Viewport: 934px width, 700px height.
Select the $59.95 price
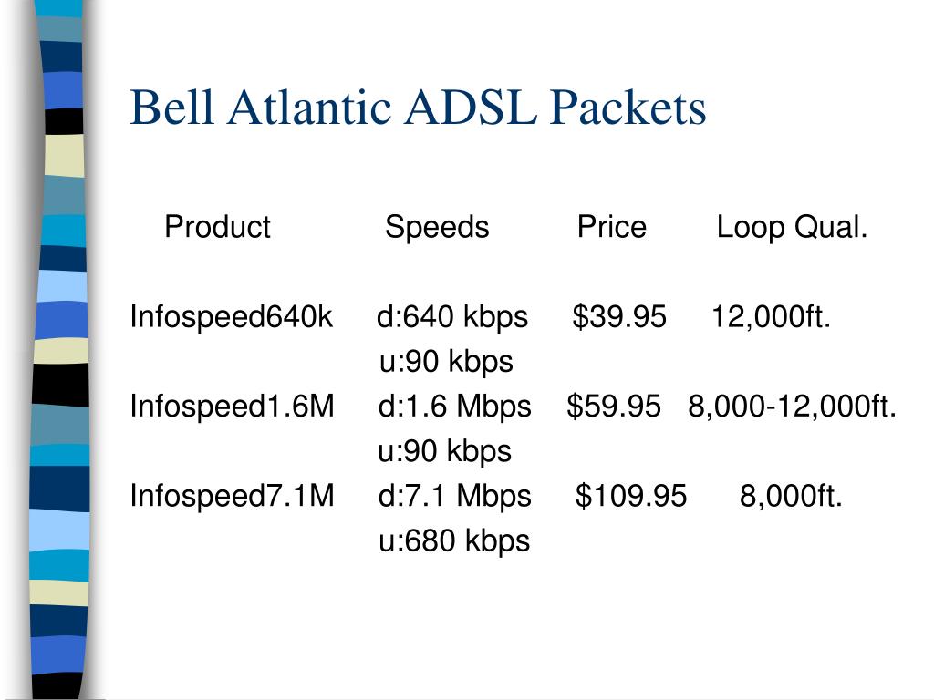[x=614, y=407]
